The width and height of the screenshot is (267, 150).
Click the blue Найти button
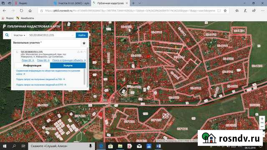(x=82, y=35)
